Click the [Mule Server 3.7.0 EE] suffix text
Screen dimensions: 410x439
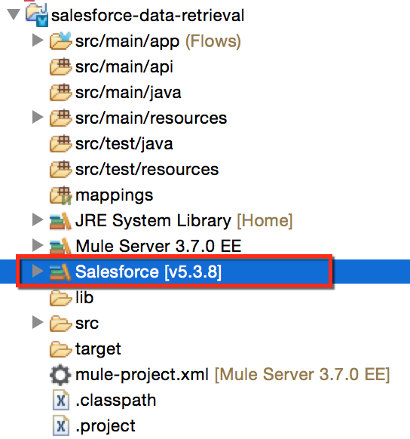tap(302, 375)
